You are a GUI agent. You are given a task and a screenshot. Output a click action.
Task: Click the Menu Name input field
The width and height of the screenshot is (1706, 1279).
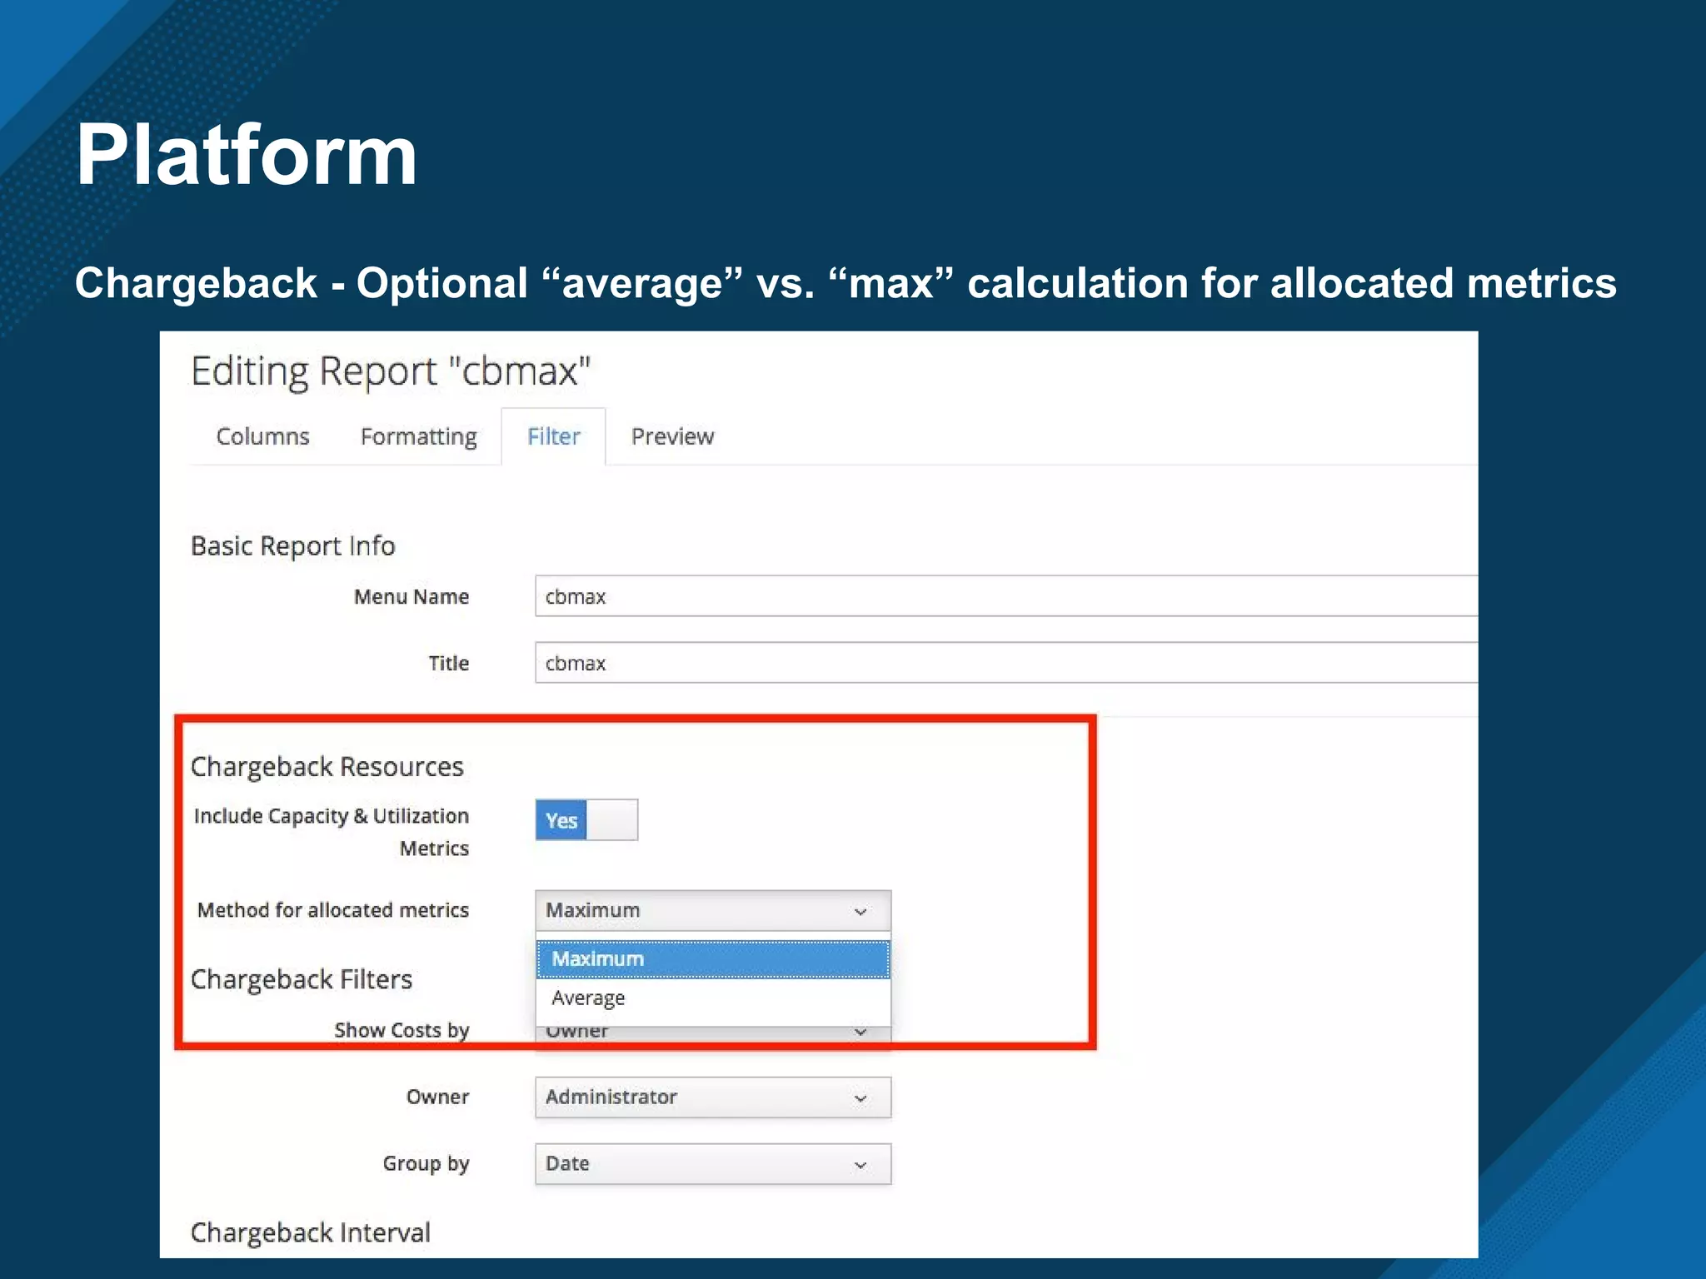pyautogui.click(x=1005, y=596)
